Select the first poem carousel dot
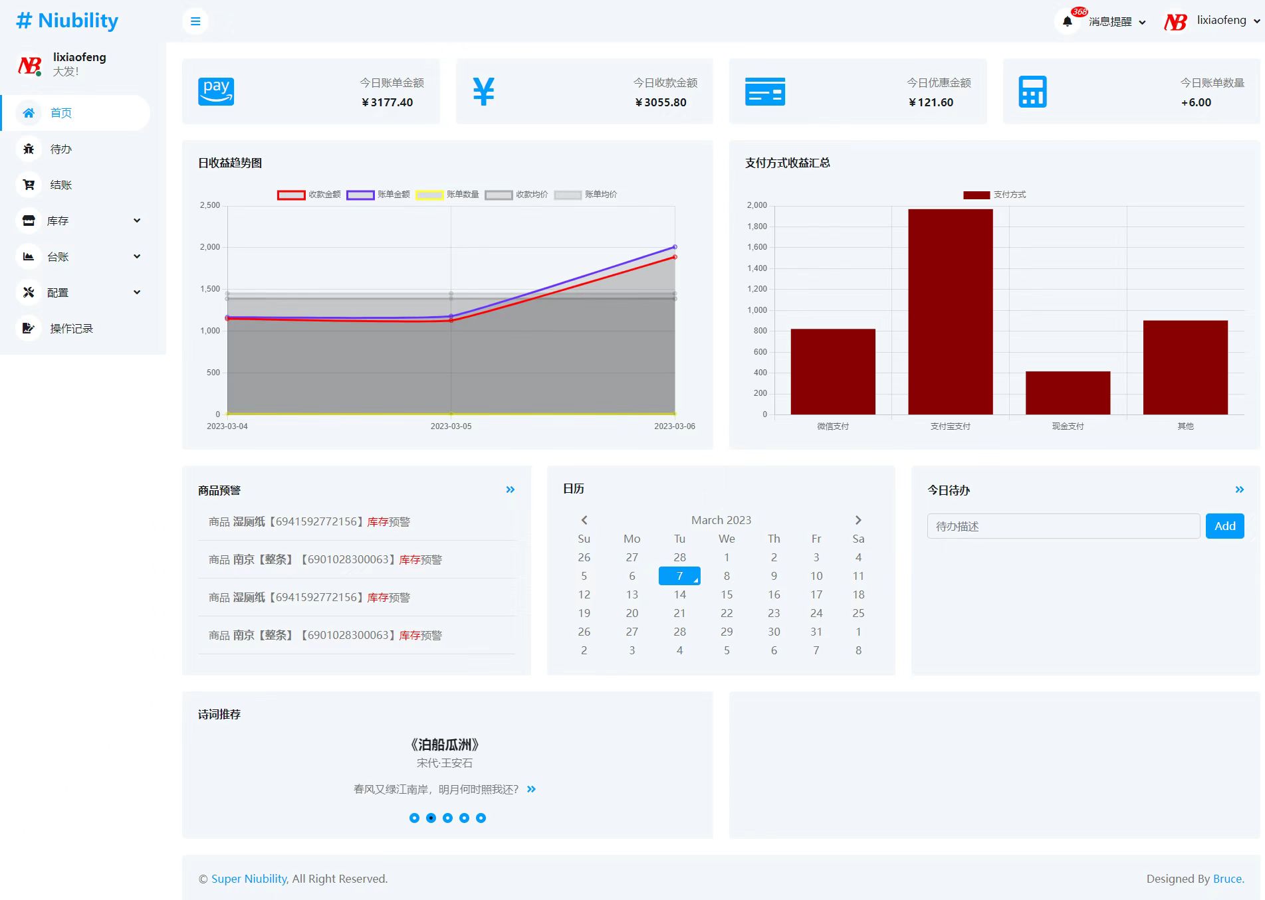This screenshot has height=900, width=1265. 414,818
